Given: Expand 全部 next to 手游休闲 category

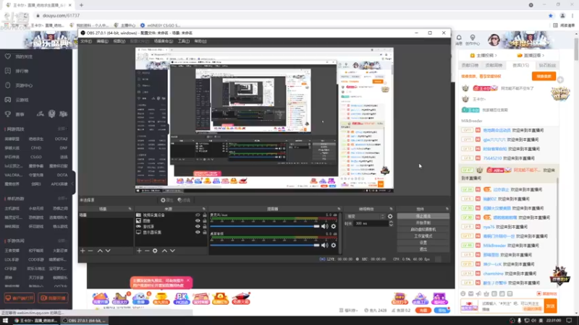Looking at the screenshot, I should 62,240.
